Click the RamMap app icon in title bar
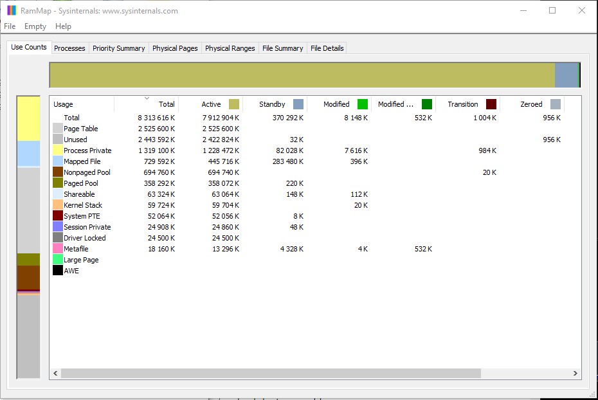This screenshot has width=598, height=400. (x=12, y=10)
